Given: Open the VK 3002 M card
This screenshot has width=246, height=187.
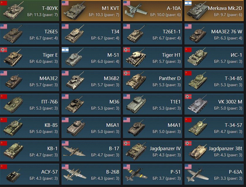Looking at the screenshot, I should [214, 104].
